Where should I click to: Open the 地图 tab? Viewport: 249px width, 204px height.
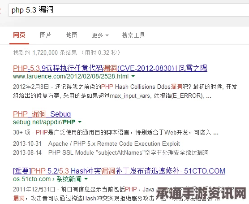pyautogui.click(x=72, y=35)
